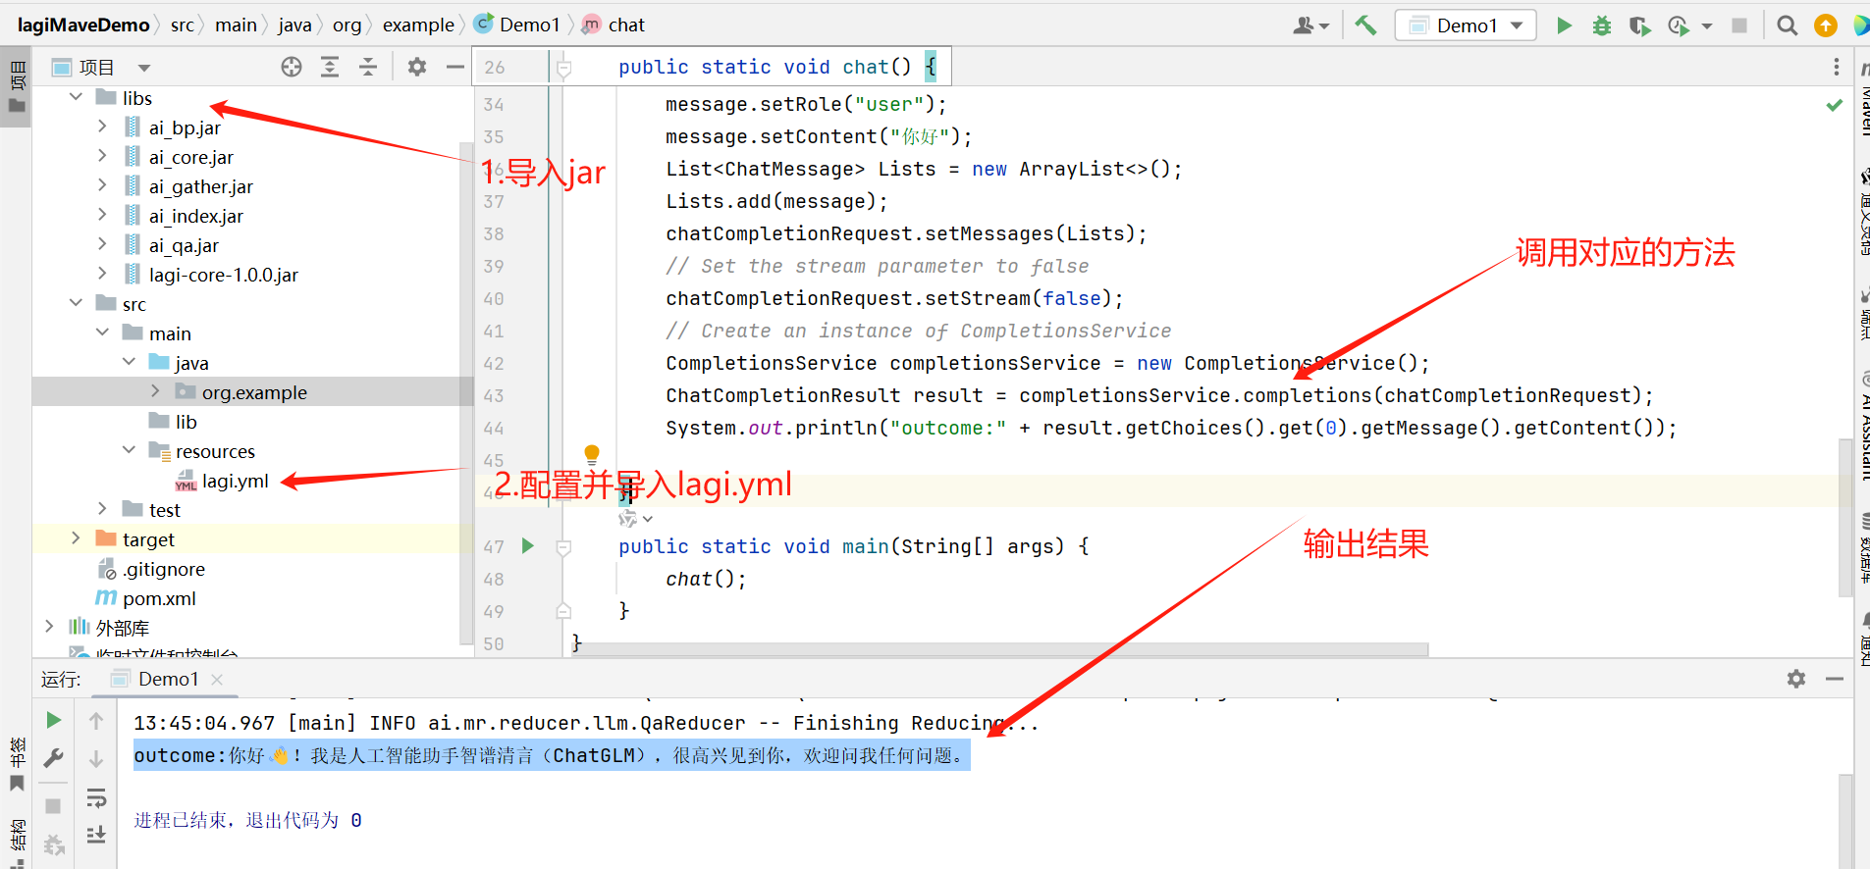Click the gutter run arrow beside main method
This screenshot has height=869, width=1870.
[528, 546]
